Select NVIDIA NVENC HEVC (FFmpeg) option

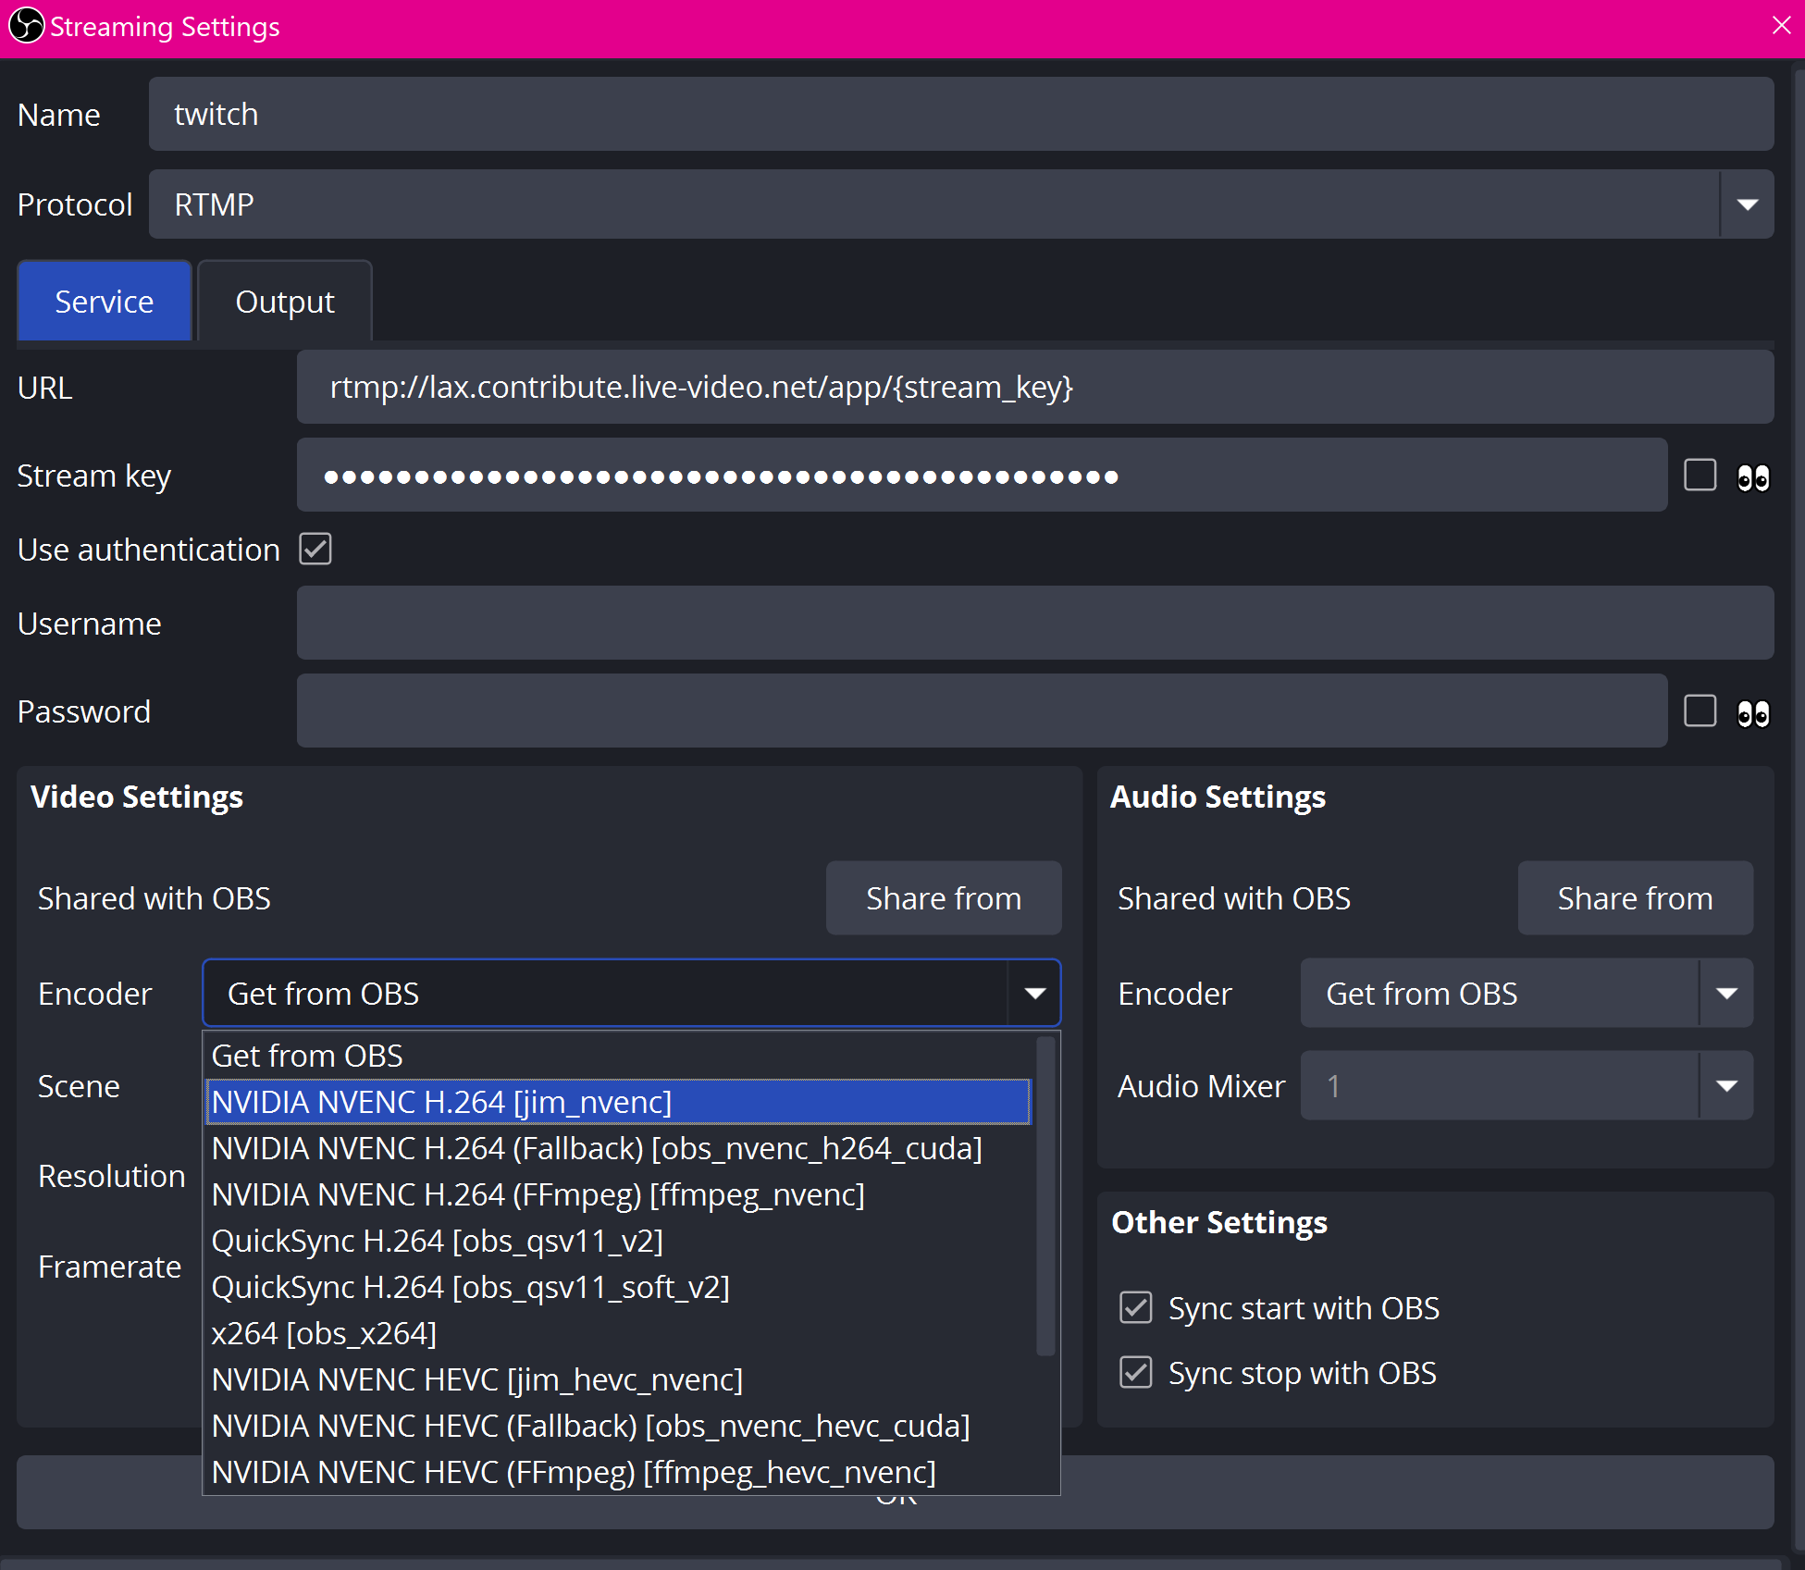[x=618, y=1472]
